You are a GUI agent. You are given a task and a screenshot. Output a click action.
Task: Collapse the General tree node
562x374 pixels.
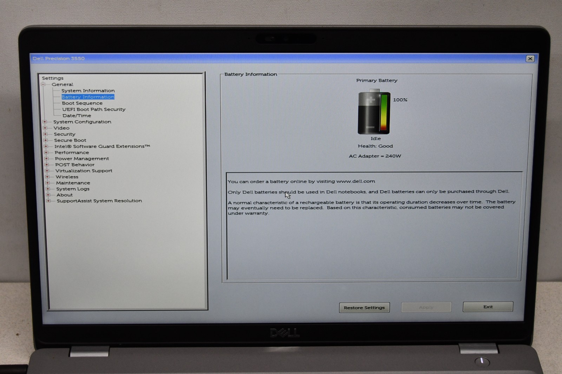pyautogui.click(x=43, y=84)
